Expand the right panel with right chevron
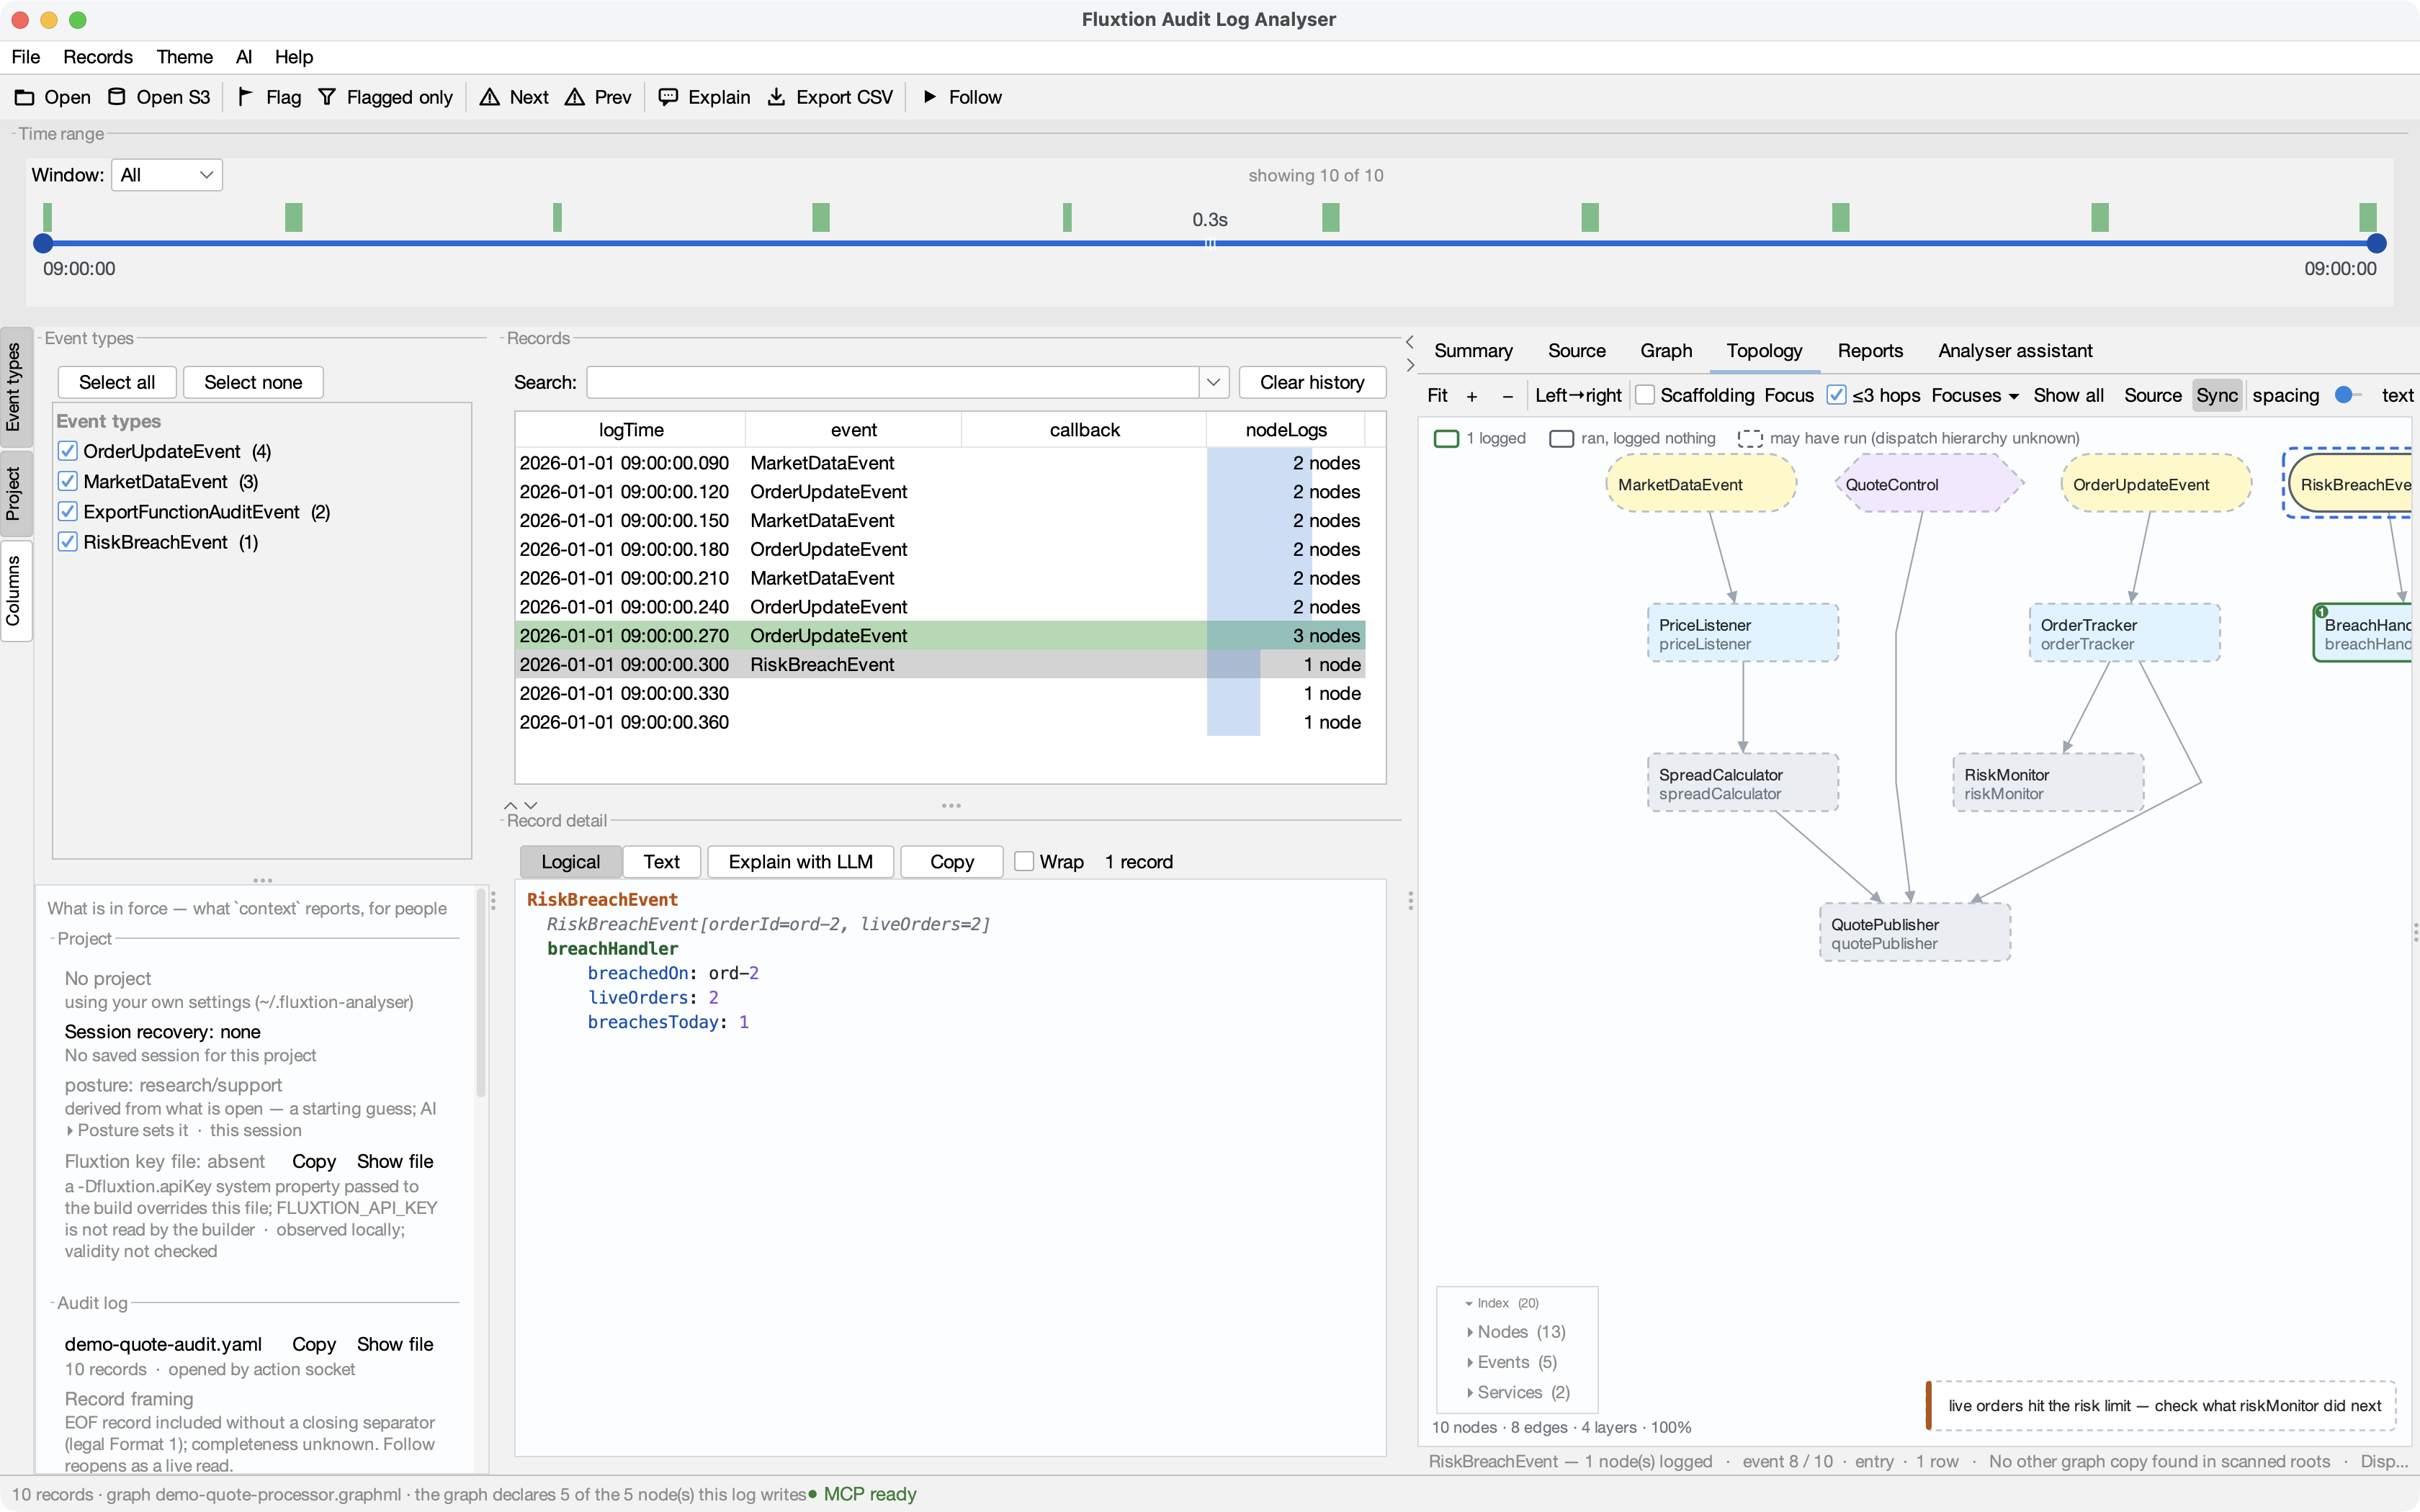Image resolution: width=2420 pixels, height=1512 pixels. pos(1410,365)
